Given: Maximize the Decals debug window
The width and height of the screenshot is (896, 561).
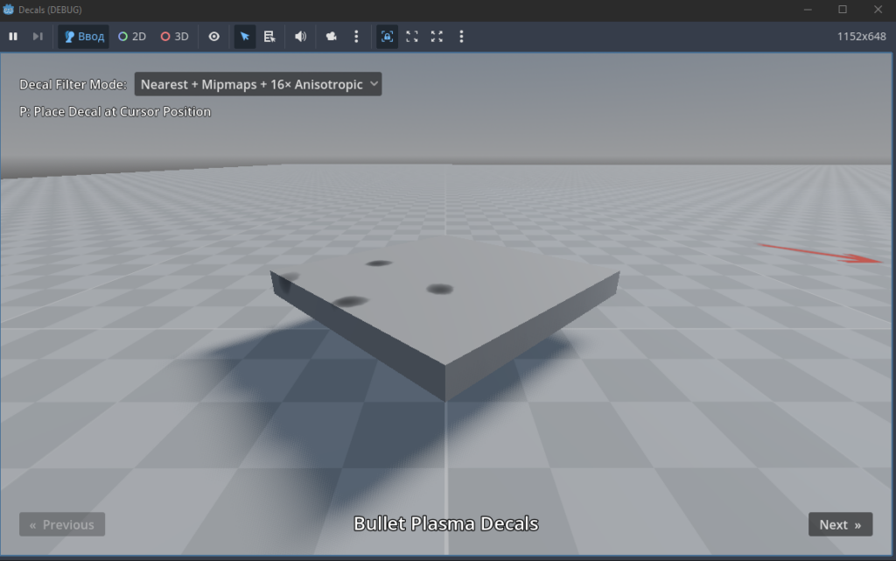Looking at the screenshot, I should pyautogui.click(x=843, y=10).
